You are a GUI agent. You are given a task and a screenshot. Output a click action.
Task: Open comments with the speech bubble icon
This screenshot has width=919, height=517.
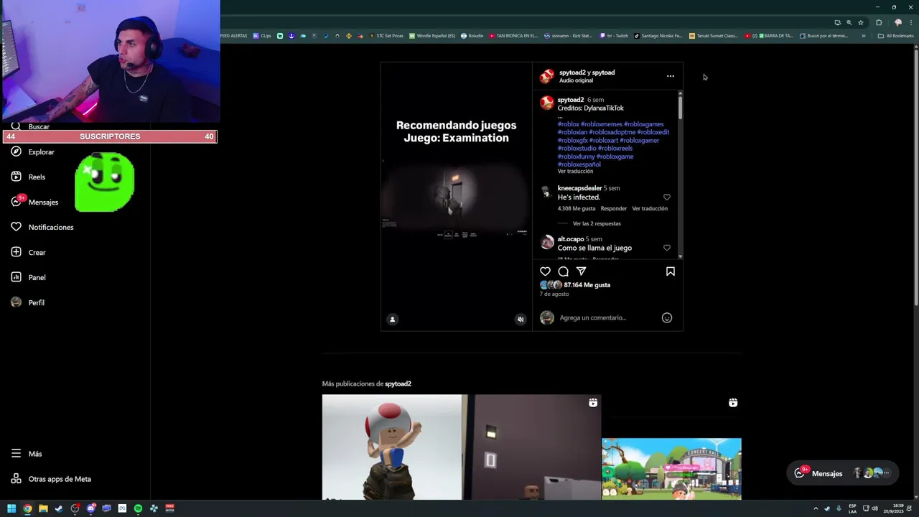click(x=563, y=271)
